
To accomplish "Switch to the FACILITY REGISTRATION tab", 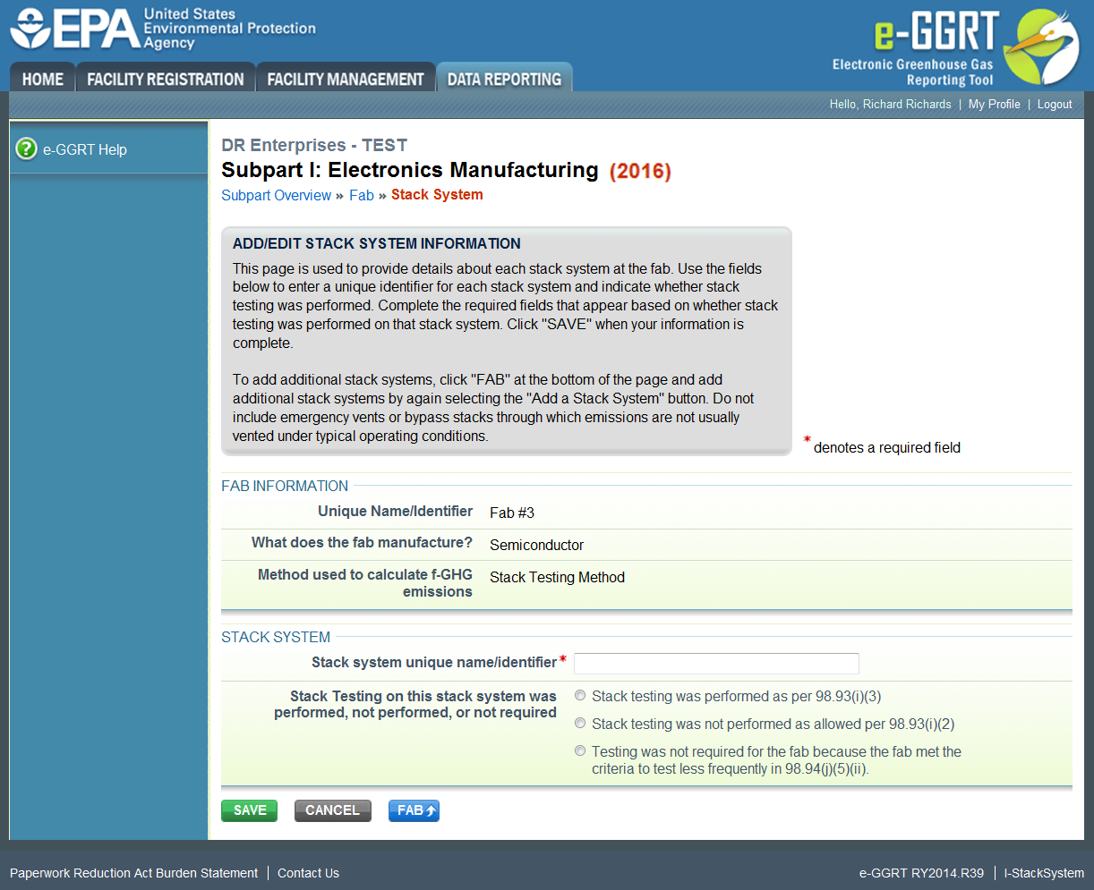I will (166, 79).
